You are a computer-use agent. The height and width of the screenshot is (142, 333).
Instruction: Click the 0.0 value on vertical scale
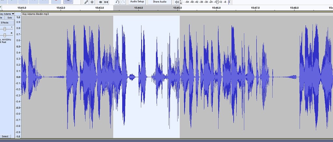[x=18, y=77]
